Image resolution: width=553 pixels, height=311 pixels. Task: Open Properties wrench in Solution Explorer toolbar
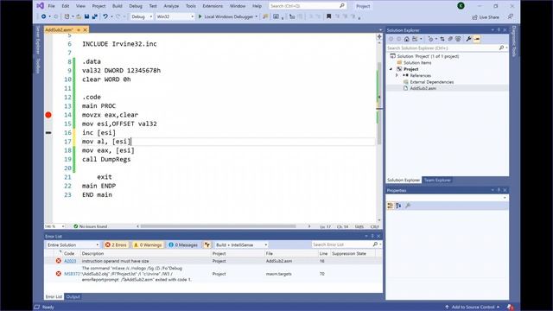(x=468, y=39)
